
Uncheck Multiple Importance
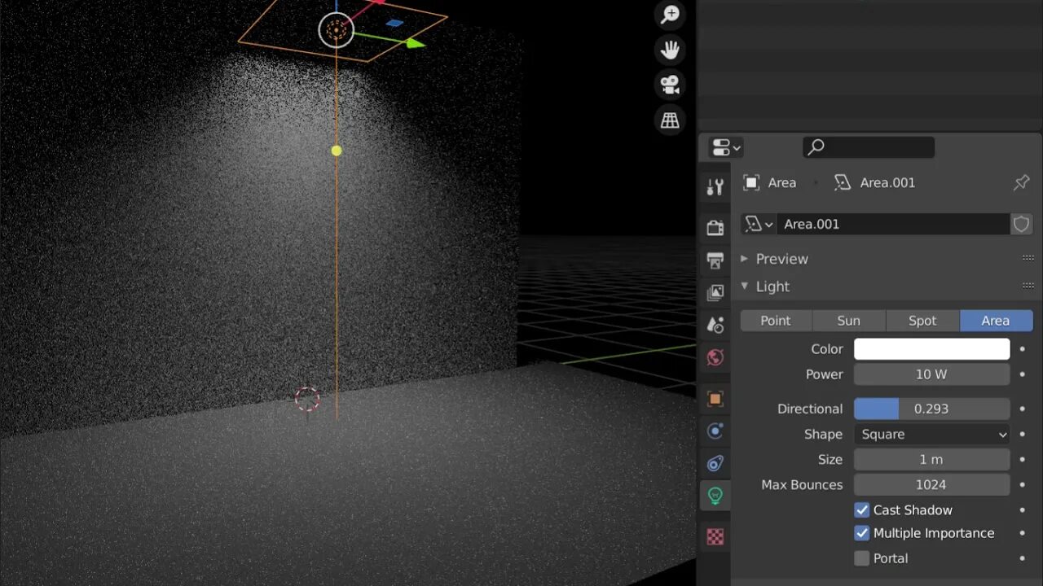point(861,533)
